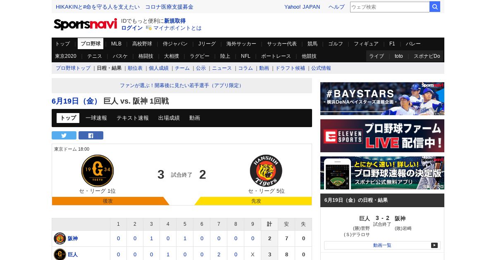Open the プロ野球トップ link
The height and width of the screenshot is (260, 496).
[x=73, y=68]
